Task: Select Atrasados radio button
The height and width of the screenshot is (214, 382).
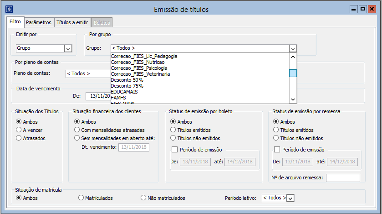Action: tap(19, 138)
